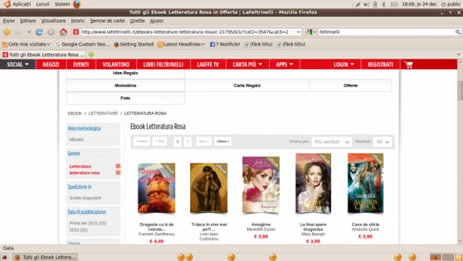Open the Più venduti sort dropdown
This screenshot has width=463, height=261.
(x=332, y=142)
